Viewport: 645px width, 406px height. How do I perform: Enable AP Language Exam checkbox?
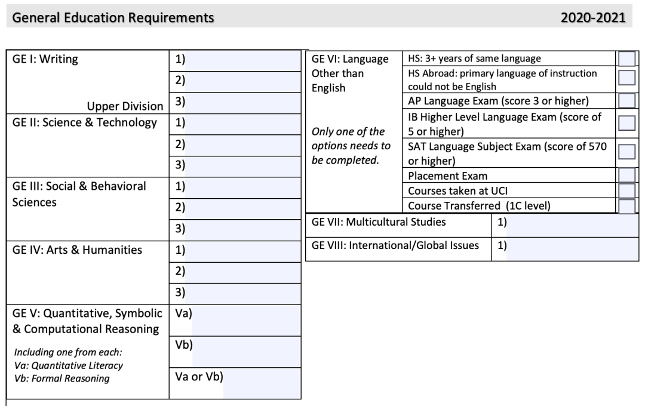tap(626, 100)
